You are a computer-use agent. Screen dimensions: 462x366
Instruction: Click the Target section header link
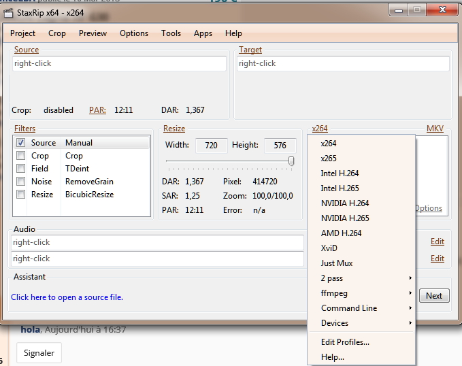click(x=250, y=50)
